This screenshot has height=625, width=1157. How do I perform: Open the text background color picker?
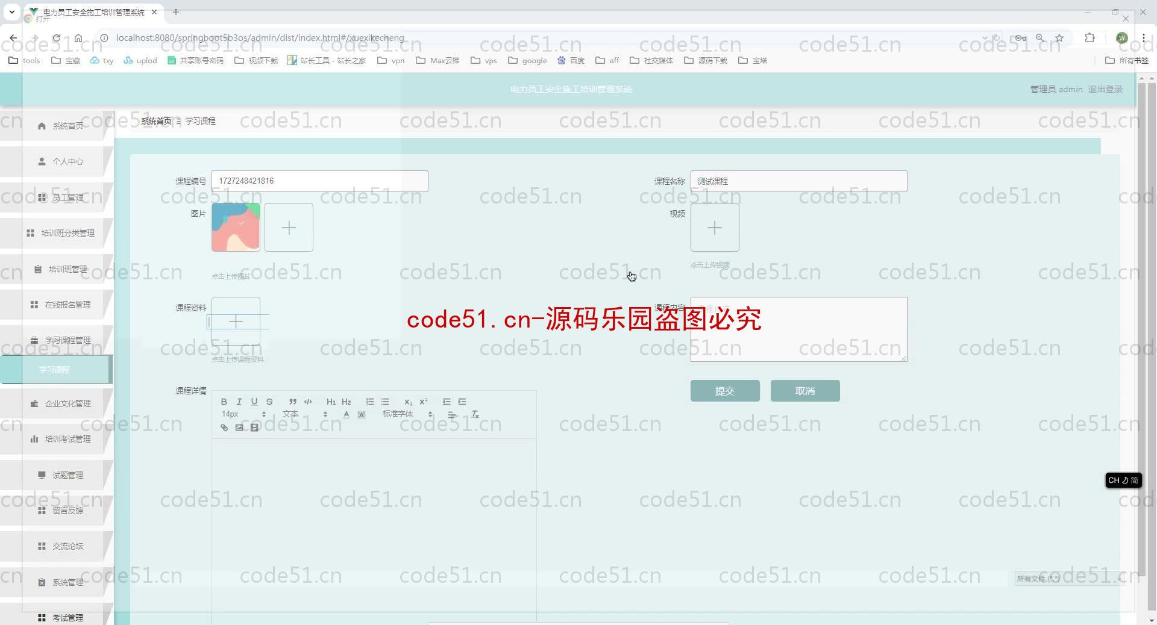coord(362,414)
